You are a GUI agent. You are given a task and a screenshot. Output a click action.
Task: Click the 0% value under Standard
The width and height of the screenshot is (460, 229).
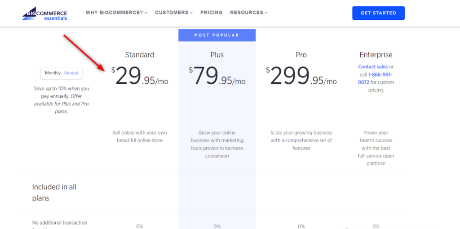(140, 226)
